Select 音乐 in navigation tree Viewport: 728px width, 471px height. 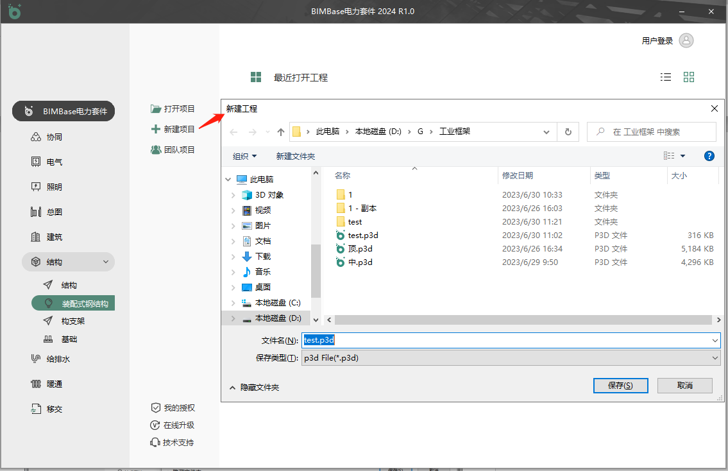[263, 271]
